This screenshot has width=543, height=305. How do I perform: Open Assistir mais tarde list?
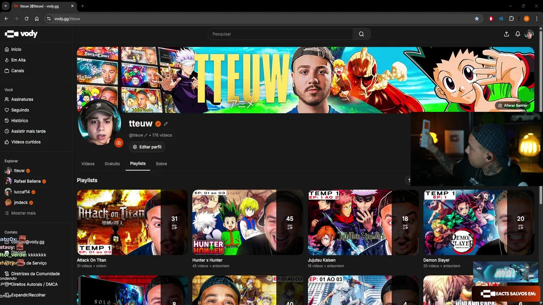tap(28, 131)
